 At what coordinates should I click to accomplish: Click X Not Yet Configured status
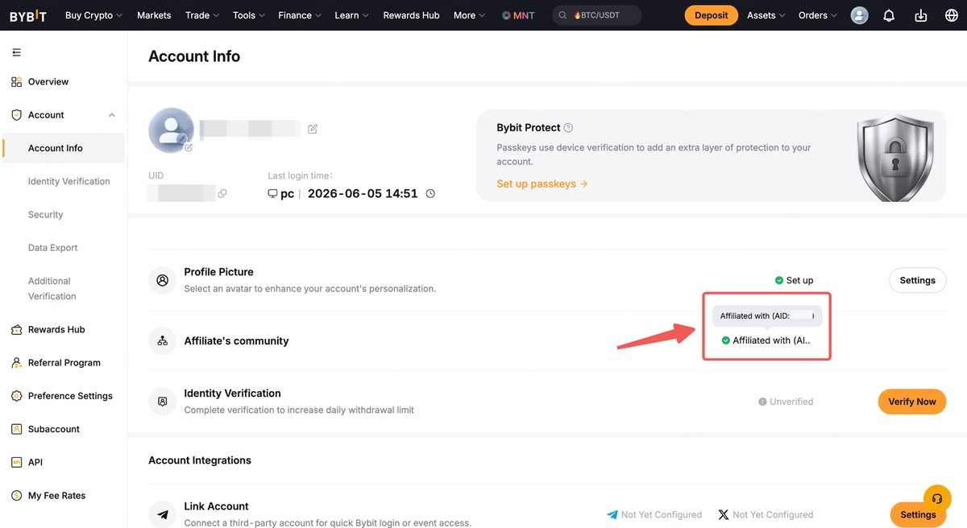pos(766,515)
